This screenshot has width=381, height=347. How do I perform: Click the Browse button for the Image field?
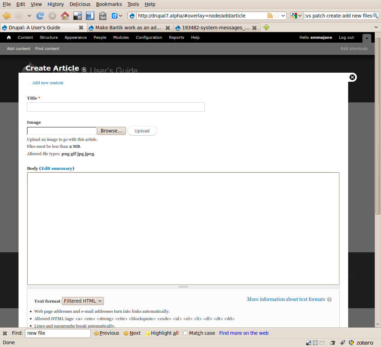(111, 130)
